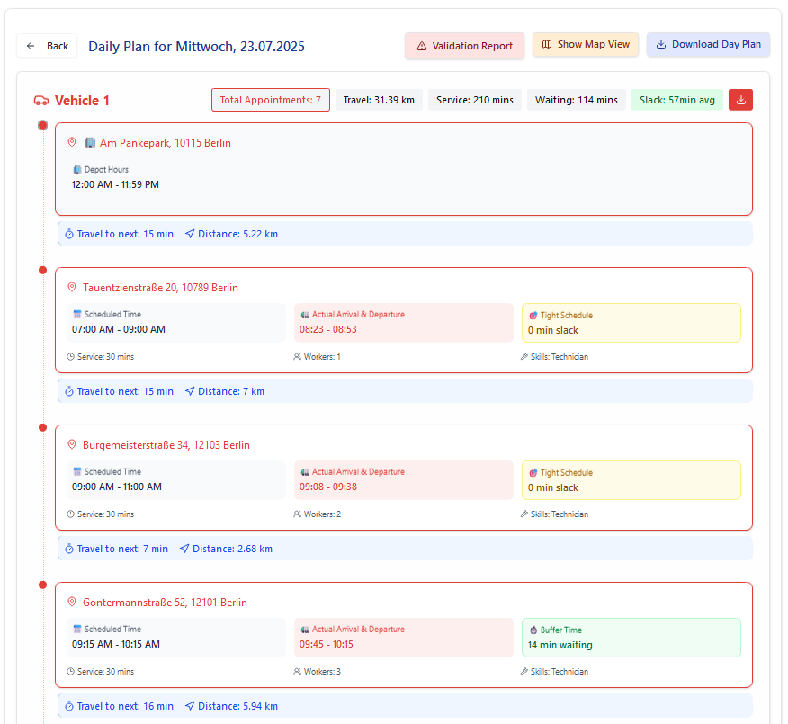Click the Slack: 57min avg badge

pyautogui.click(x=676, y=100)
